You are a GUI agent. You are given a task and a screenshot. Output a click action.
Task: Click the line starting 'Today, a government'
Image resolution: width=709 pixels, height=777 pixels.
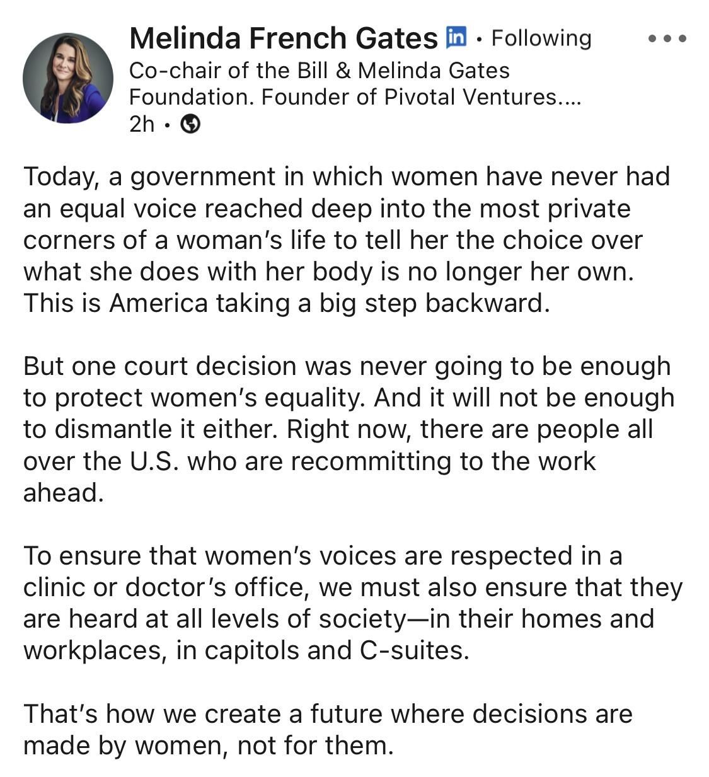click(x=347, y=176)
